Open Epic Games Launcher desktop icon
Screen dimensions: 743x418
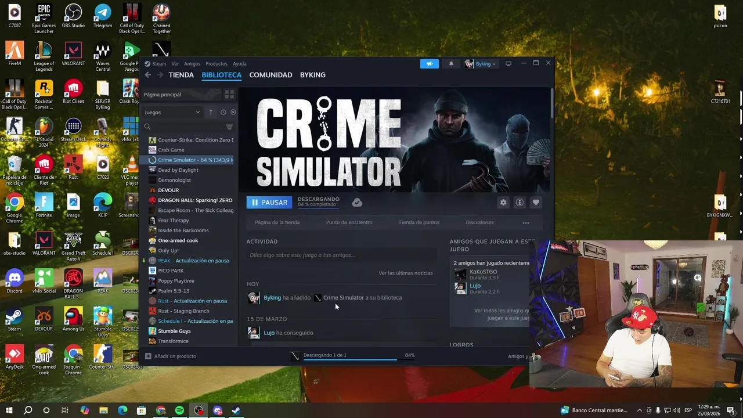44,19
